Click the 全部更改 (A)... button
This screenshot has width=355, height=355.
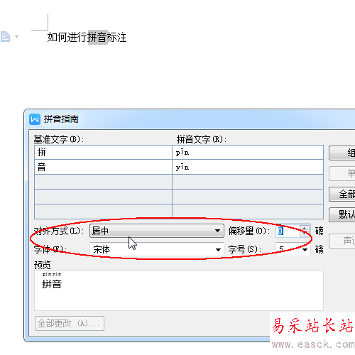point(70,323)
